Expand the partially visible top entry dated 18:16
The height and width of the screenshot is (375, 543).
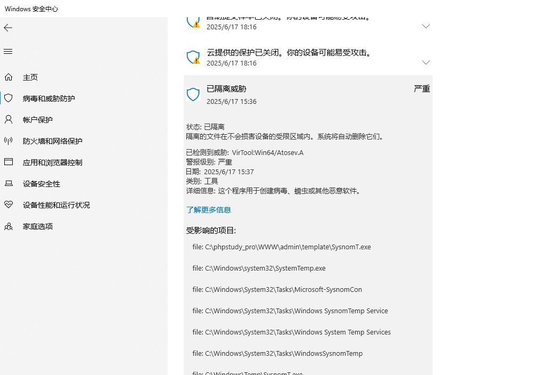[x=426, y=26]
